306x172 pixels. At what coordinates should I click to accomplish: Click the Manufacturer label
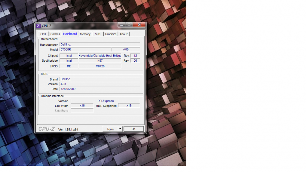click(49, 45)
